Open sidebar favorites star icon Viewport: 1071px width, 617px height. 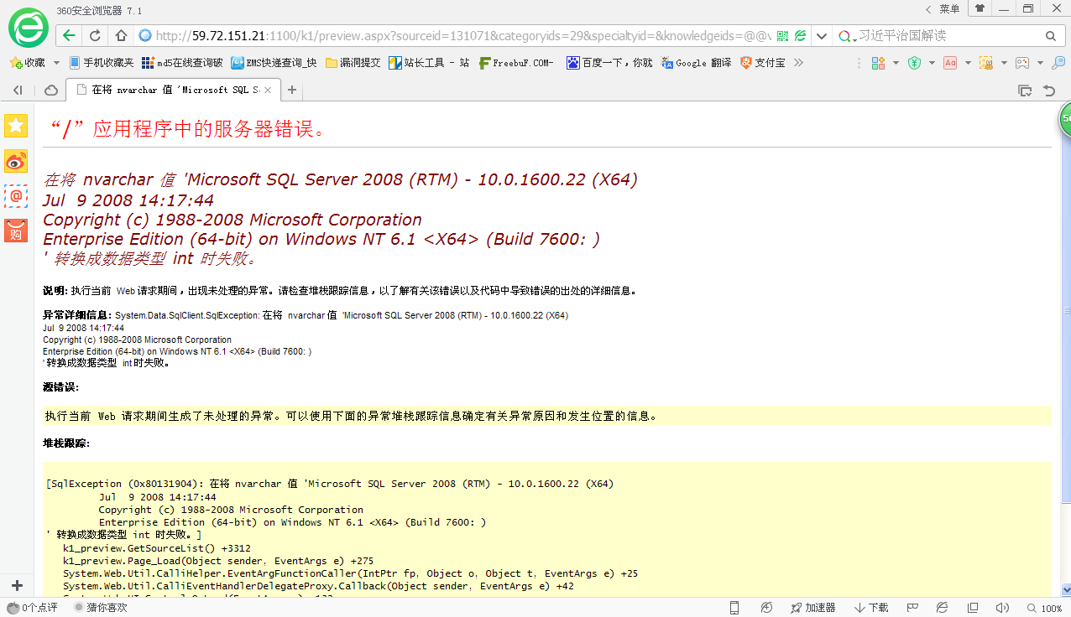pos(16,126)
